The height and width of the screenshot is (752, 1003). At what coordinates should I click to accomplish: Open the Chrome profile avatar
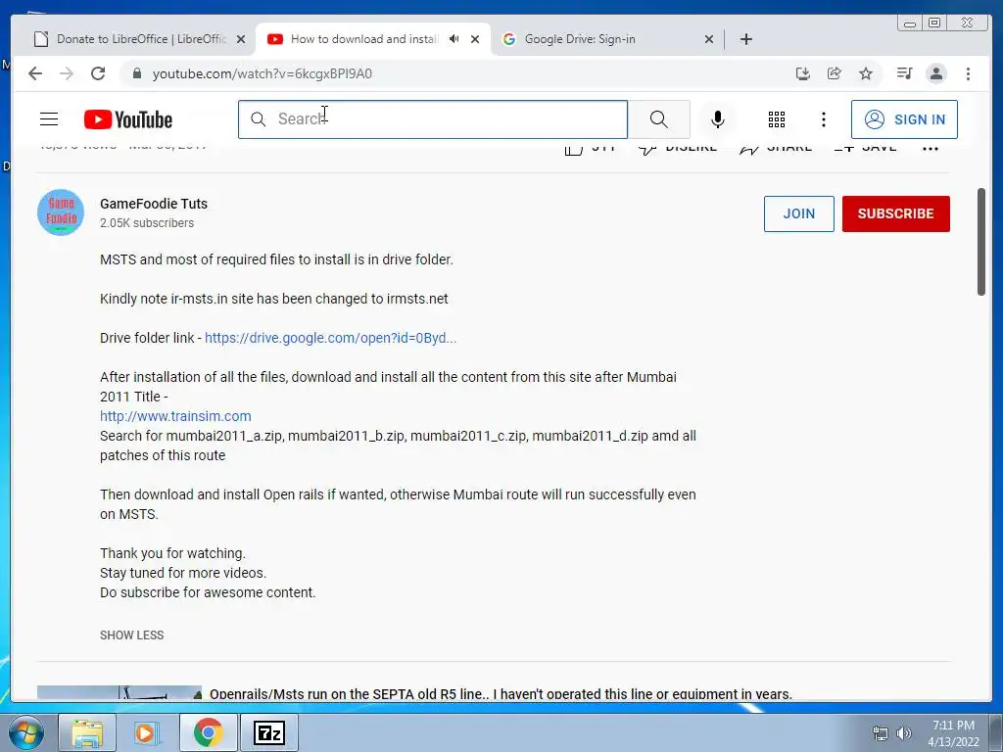pyautogui.click(x=935, y=73)
